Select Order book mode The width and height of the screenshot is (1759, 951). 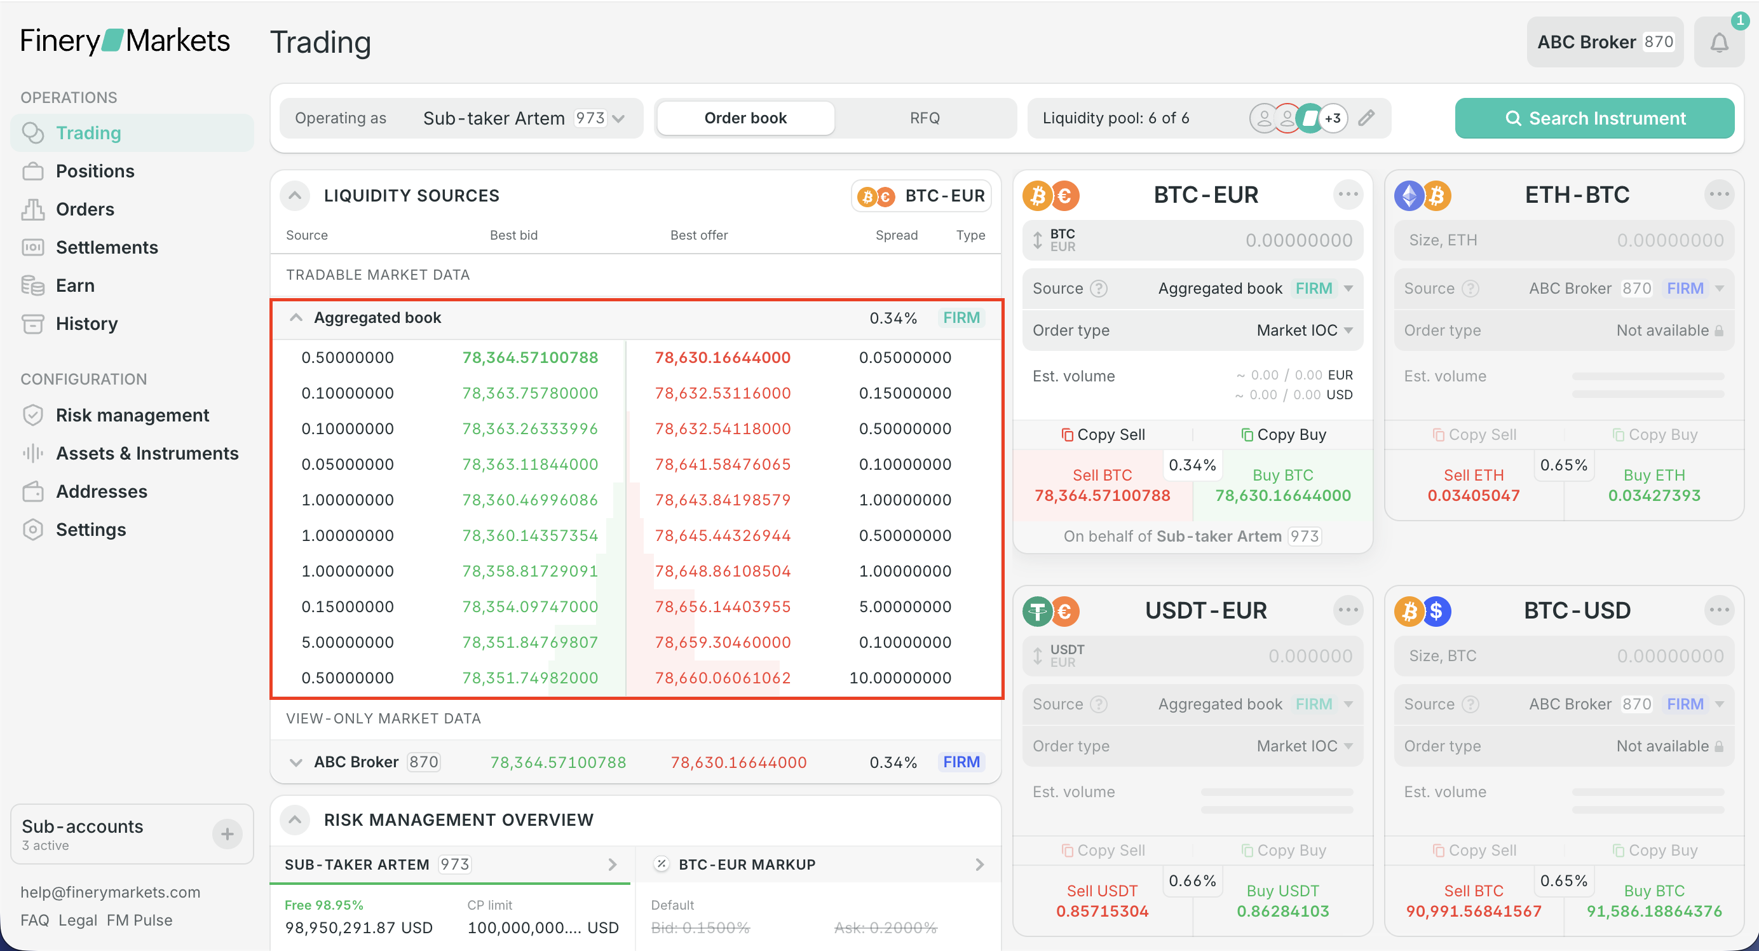(x=745, y=118)
